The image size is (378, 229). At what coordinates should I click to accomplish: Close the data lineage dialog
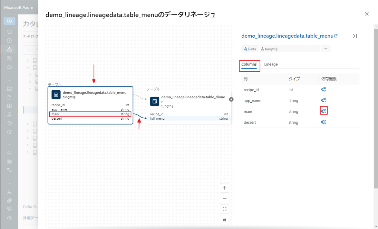coord(367,14)
